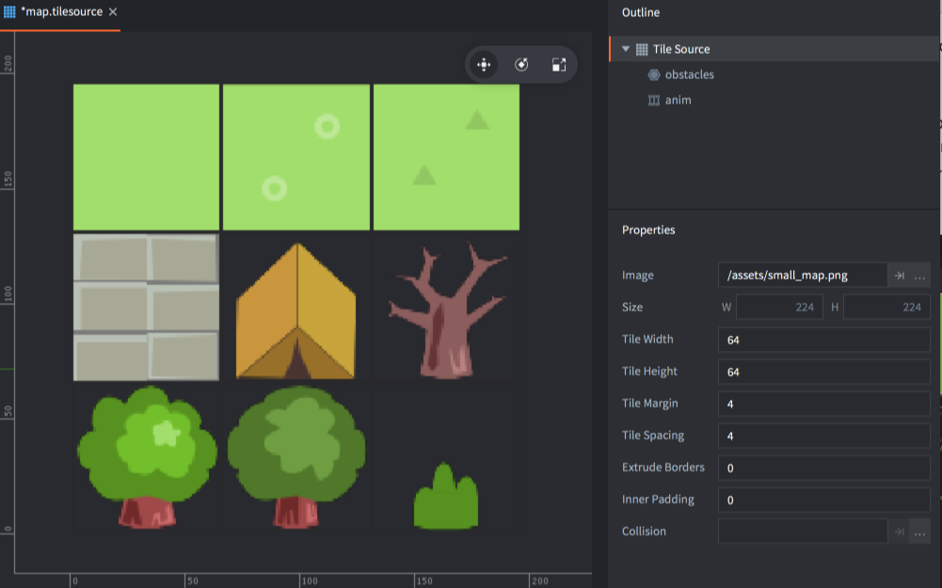
Task: Click the anim animation icon in Outline
Action: [x=654, y=100]
